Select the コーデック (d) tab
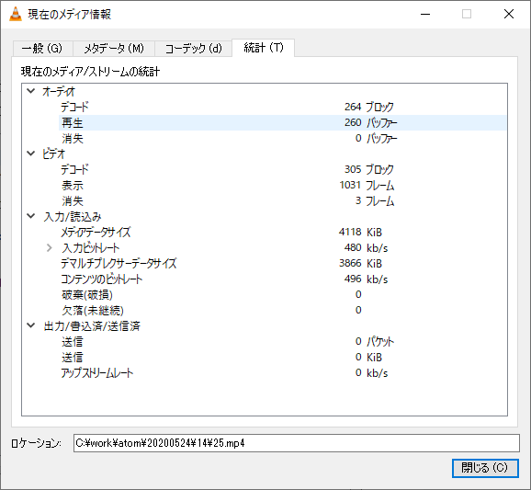The height and width of the screenshot is (490, 531). [x=193, y=48]
